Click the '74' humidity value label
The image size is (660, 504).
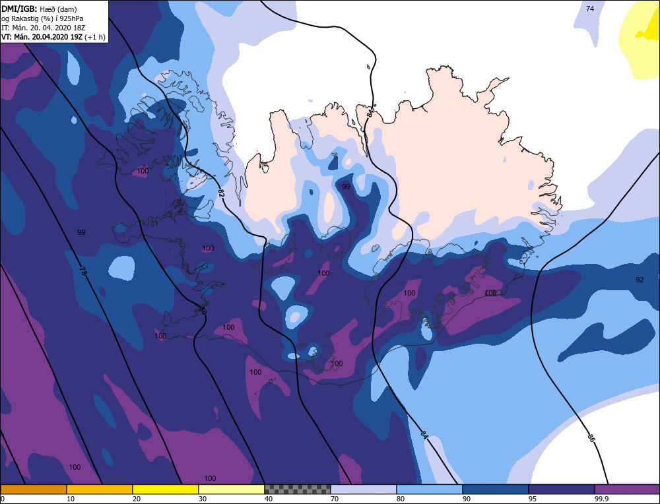[590, 9]
